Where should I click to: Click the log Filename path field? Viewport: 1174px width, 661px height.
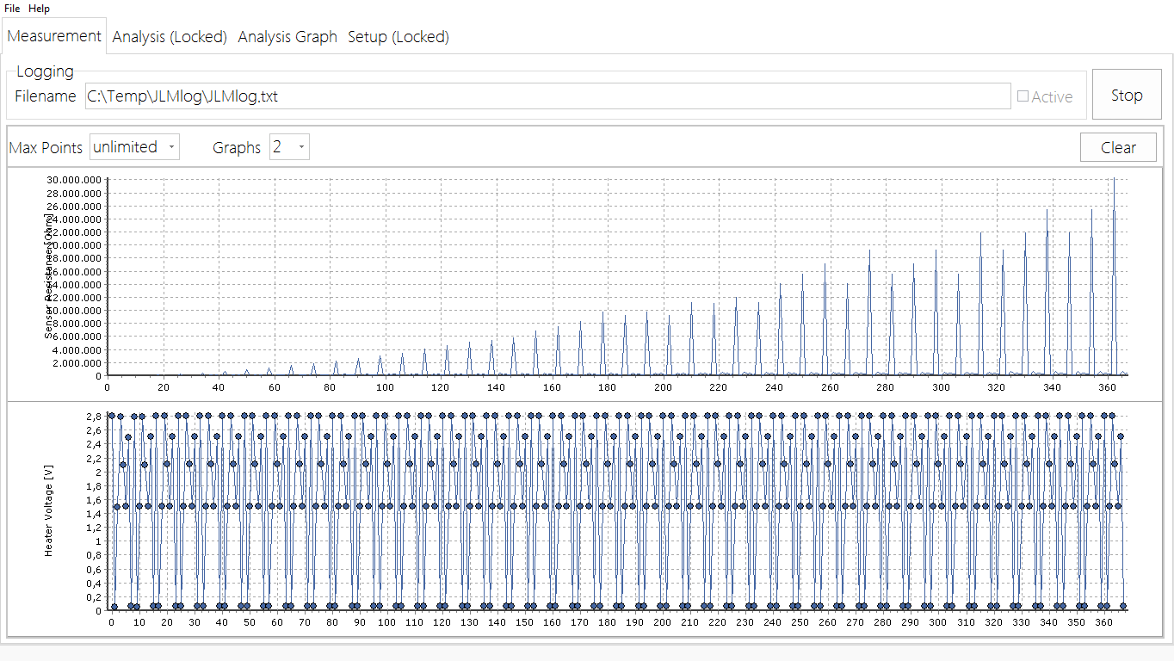(547, 96)
